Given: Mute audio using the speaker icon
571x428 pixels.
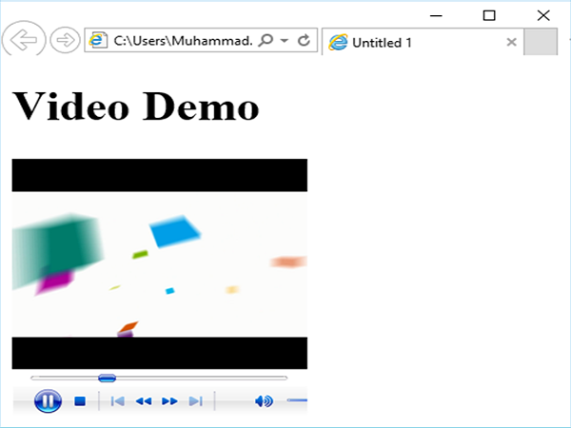Looking at the screenshot, I should (x=264, y=400).
